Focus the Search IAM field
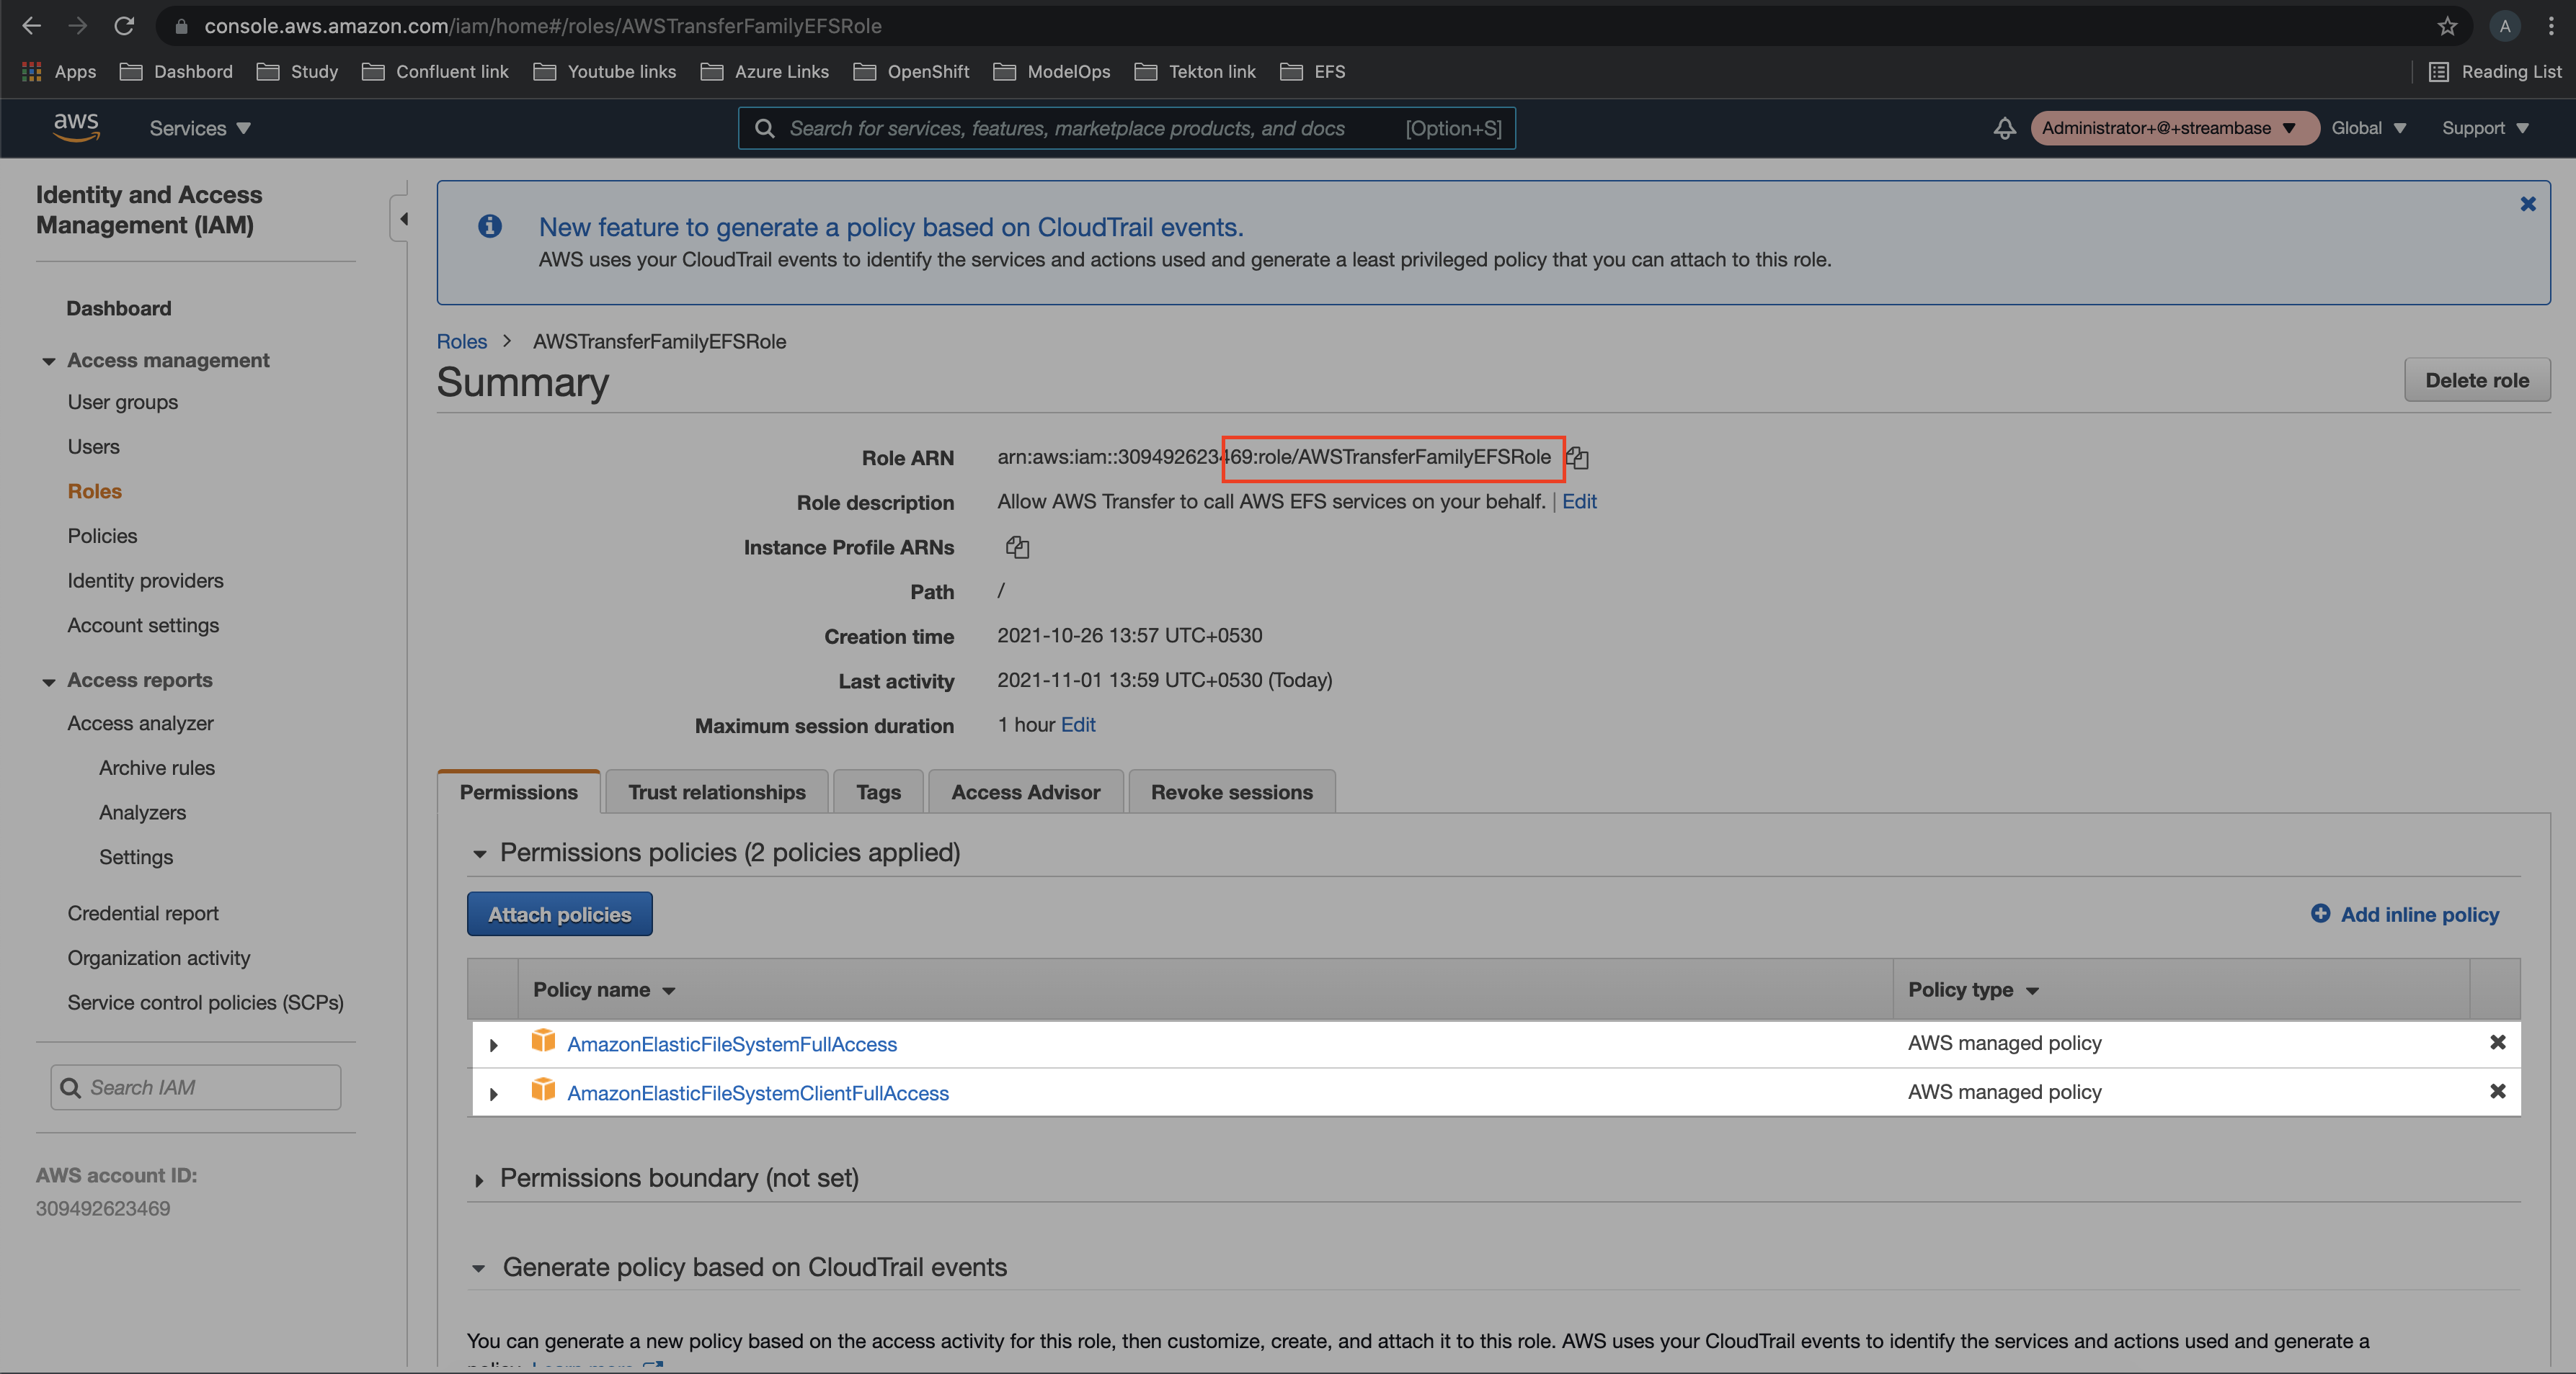This screenshot has height=1374, width=2576. [196, 1086]
